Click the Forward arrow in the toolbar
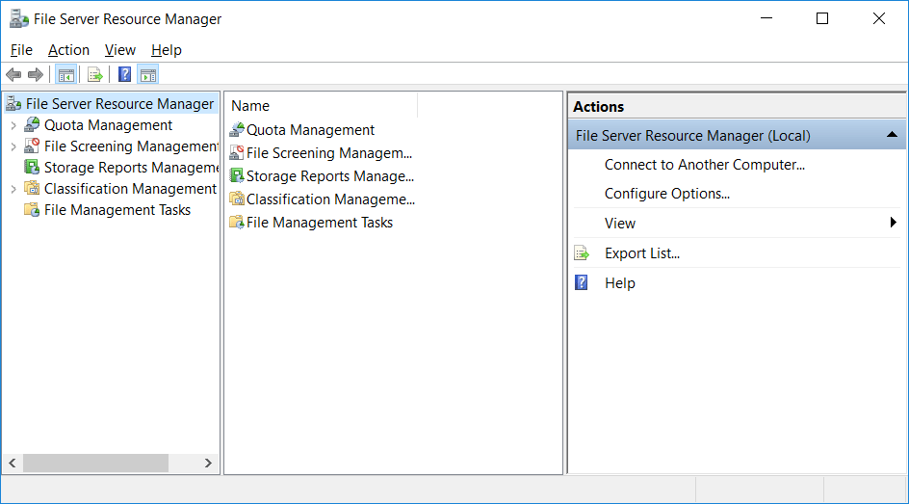 [x=36, y=74]
